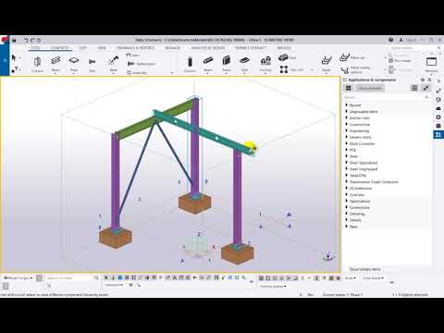Click the catalog search magnifier icon
The height and width of the screenshot is (333, 444).
426,97
